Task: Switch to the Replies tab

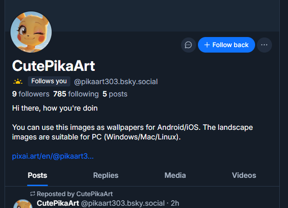Action: pos(106,175)
